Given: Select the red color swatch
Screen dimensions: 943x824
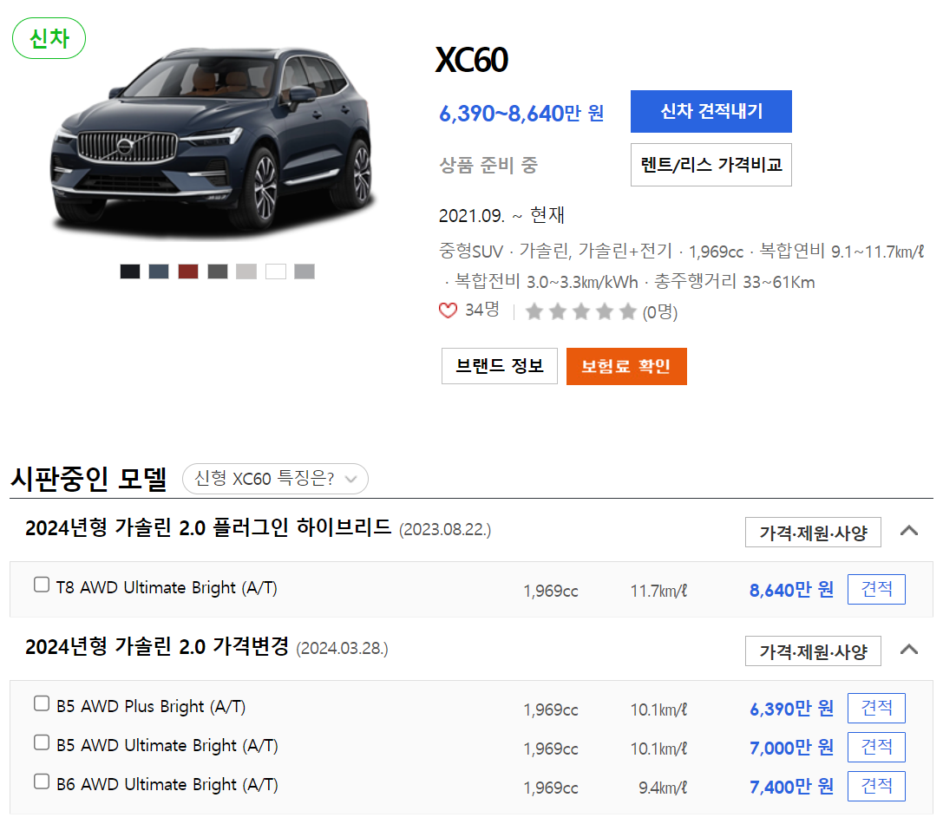Looking at the screenshot, I should click(x=188, y=271).
